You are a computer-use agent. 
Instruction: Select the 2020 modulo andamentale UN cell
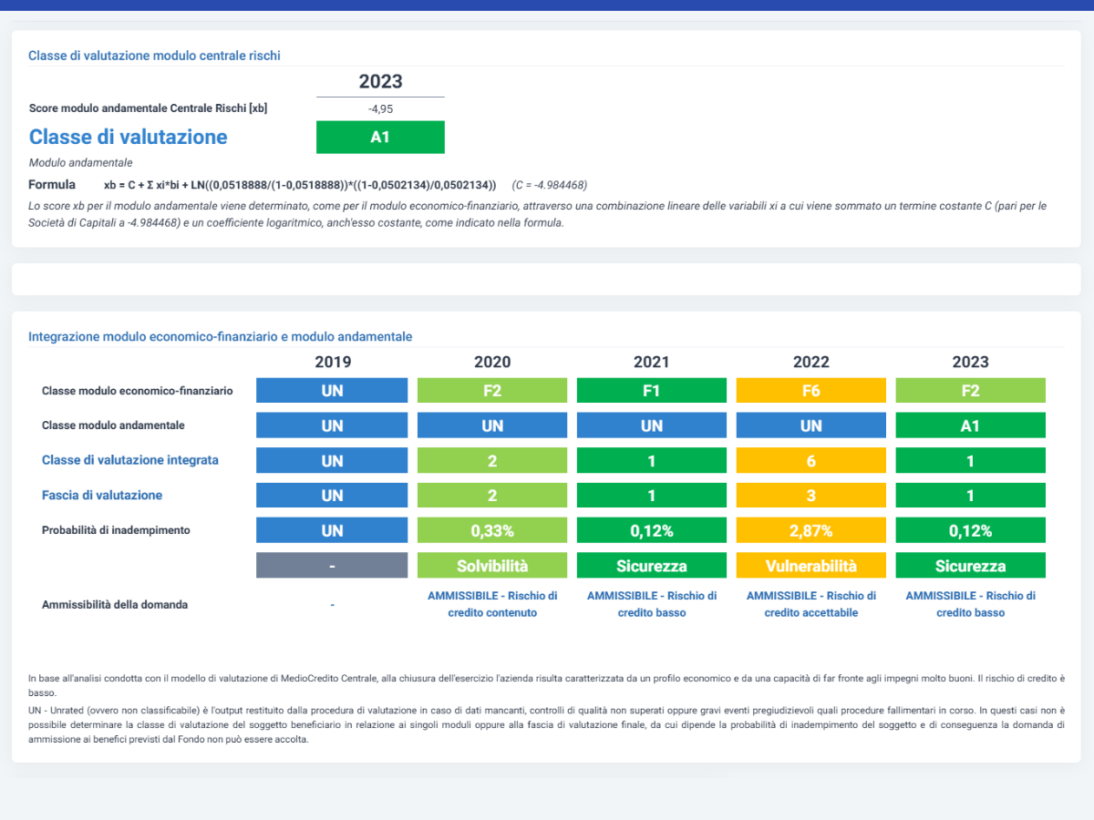point(492,425)
